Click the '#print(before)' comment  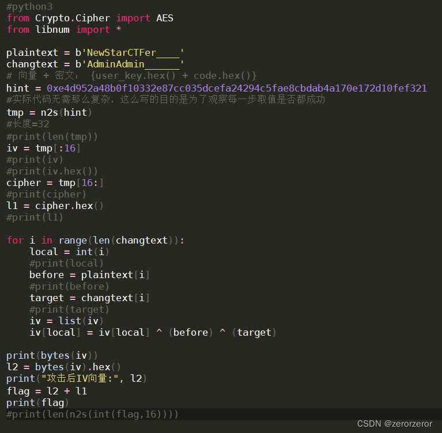pos(69,287)
